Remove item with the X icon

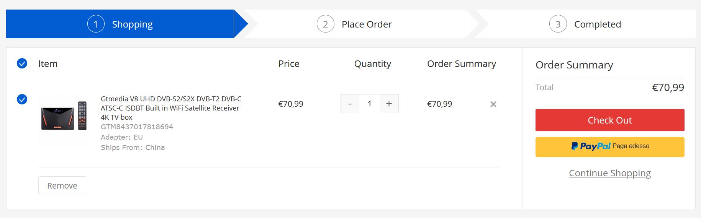(x=493, y=104)
